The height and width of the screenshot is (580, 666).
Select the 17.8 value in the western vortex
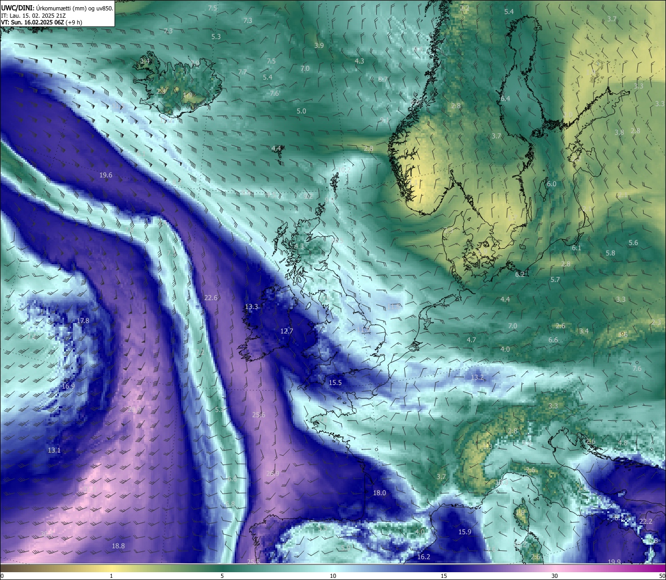83,320
